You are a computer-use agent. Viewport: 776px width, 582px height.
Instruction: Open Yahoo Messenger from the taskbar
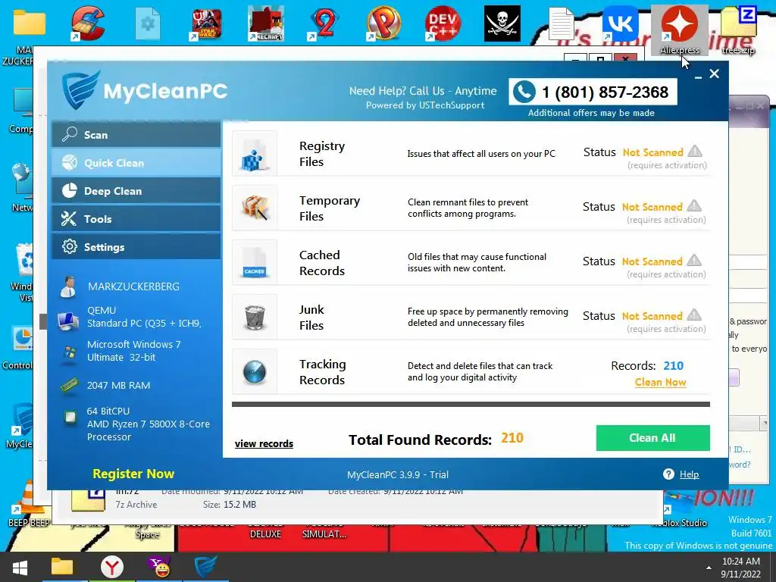159,567
